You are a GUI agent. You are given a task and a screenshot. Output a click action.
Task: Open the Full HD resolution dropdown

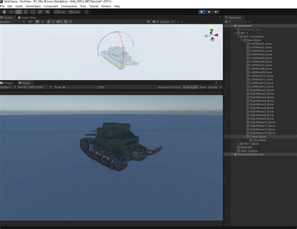pyautogui.click(x=34, y=87)
